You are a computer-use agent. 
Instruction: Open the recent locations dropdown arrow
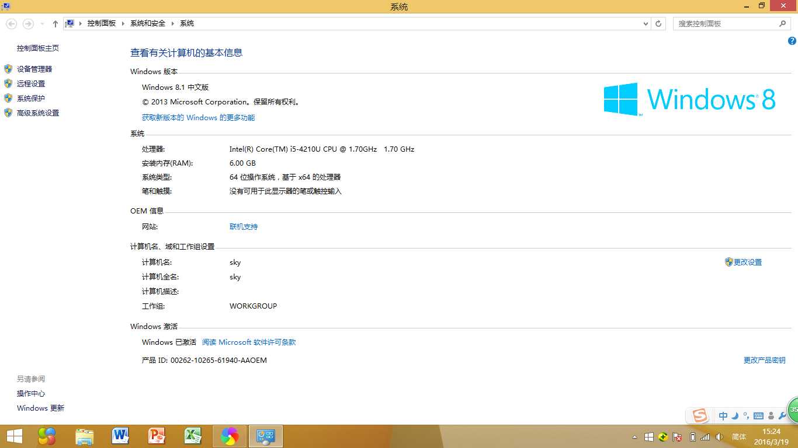pyautogui.click(x=42, y=24)
